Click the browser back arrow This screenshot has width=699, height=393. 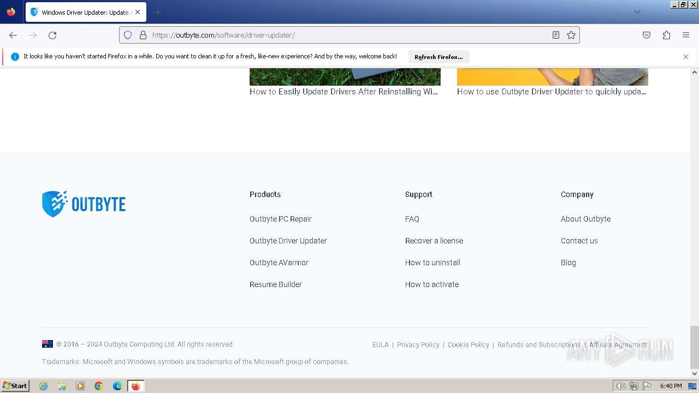(13, 35)
